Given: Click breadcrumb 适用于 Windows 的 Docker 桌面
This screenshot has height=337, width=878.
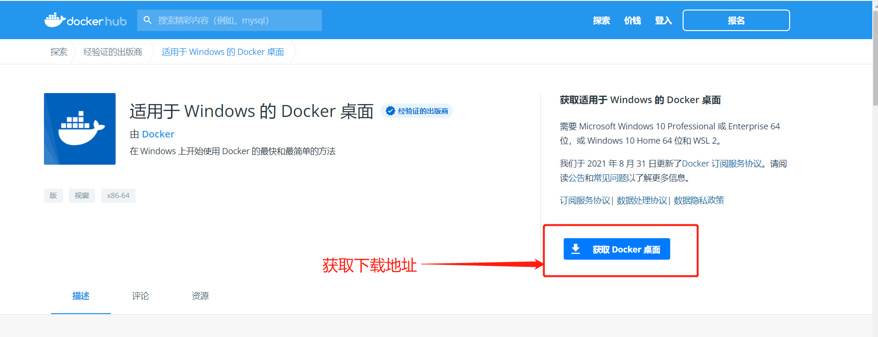Looking at the screenshot, I should click(223, 52).
